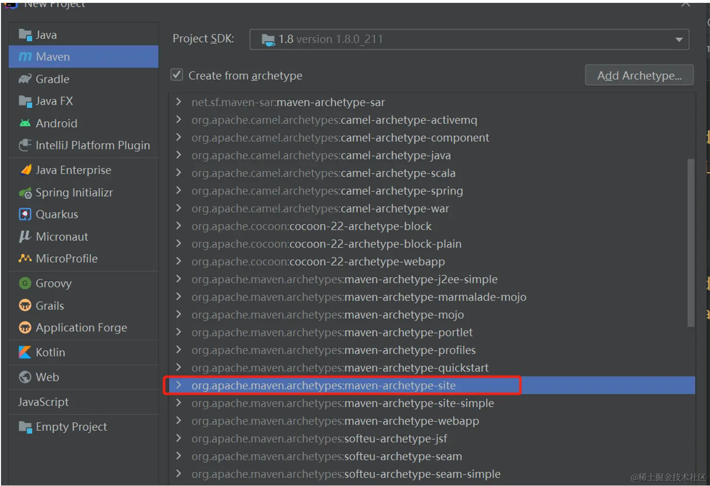Click the SDK folder icon in the combo box

pos(268,40)
